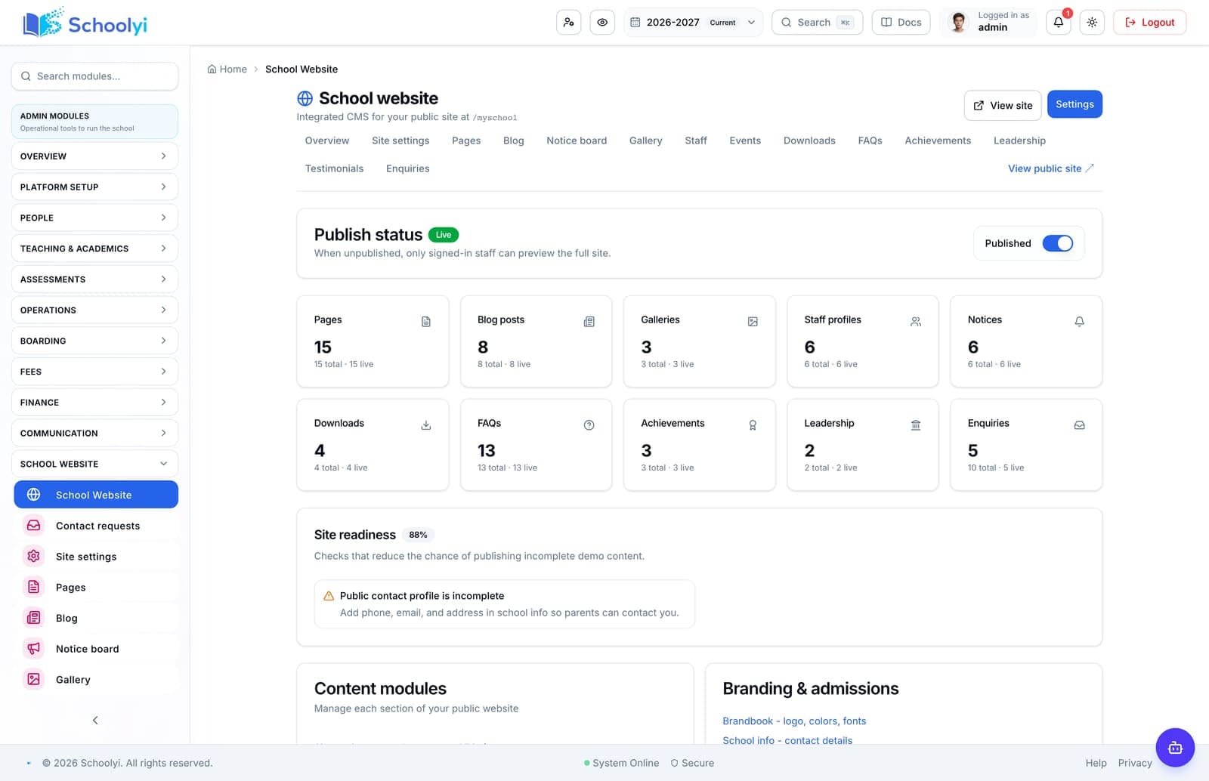1209x781 pixels.
Task: Switch to the Site settings tab
Action: click(x=400, y=140)
